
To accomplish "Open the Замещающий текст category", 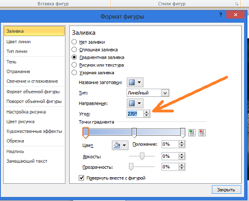I will tap(34, 161).
